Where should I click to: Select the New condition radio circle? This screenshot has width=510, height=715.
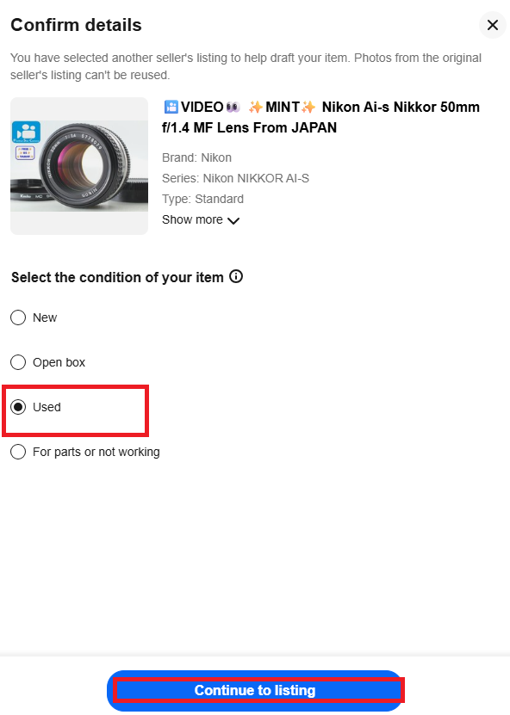pyautogui.click(x=18, y=317)
